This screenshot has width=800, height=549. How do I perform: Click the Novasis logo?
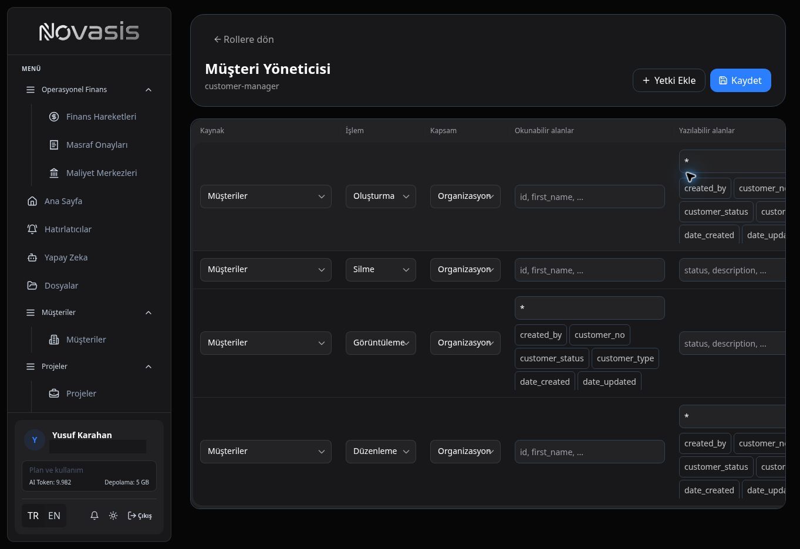(89, 32)
